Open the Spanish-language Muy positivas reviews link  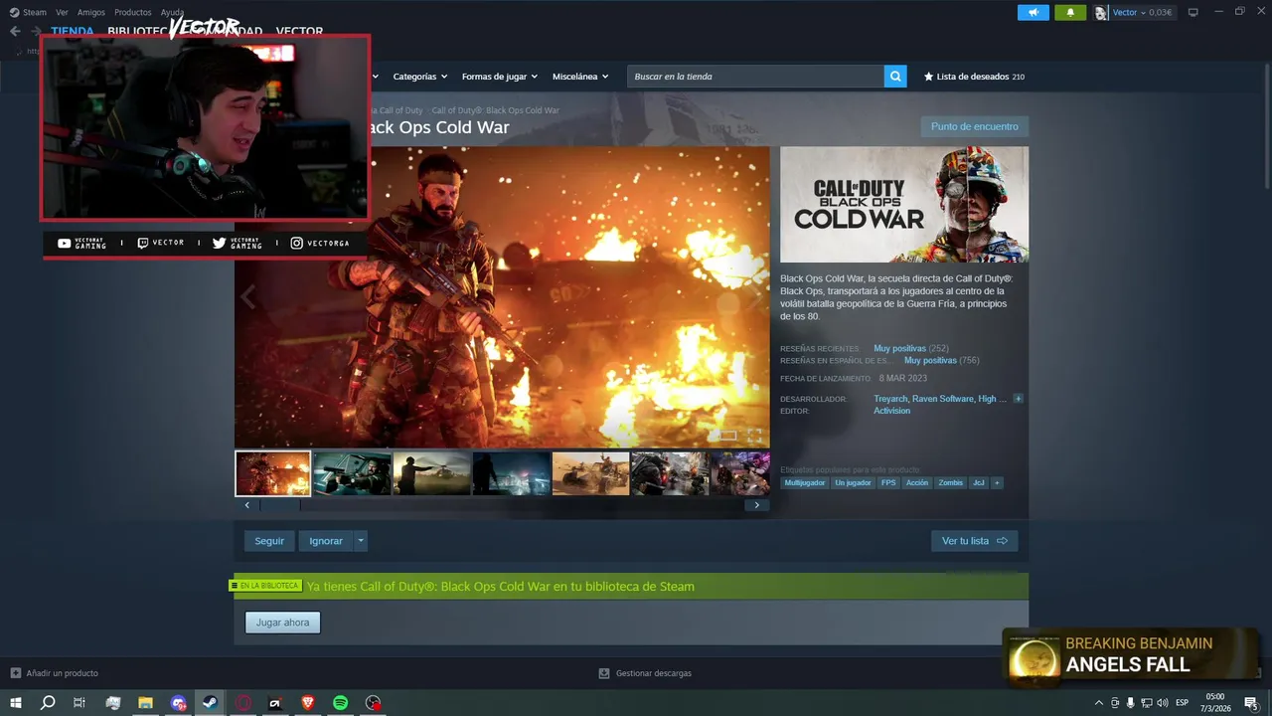[930, 361]
